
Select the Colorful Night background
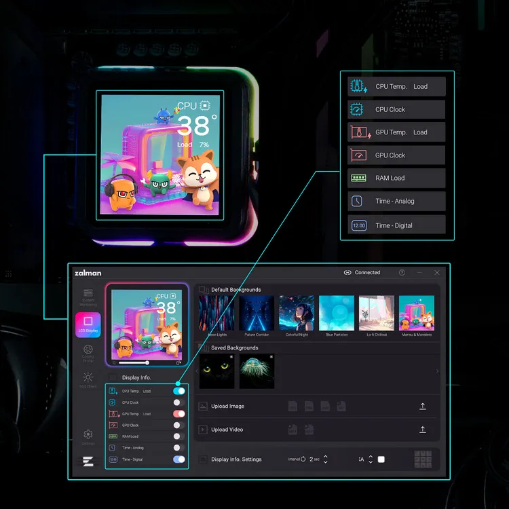click(x=297, y=314)
